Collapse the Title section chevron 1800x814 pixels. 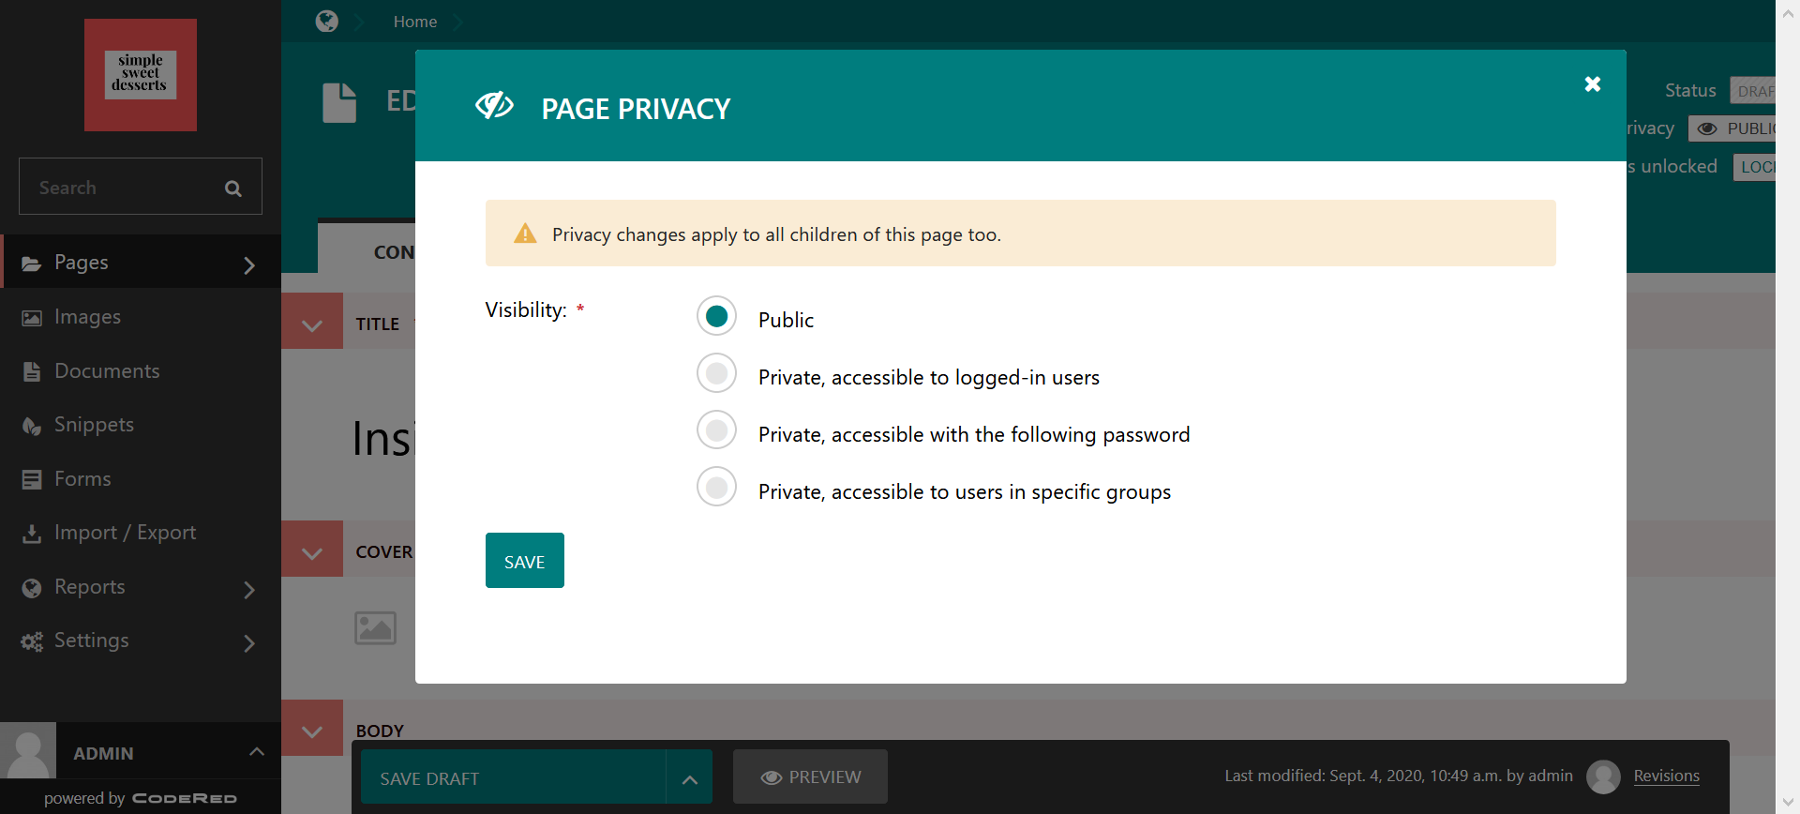tap(312, 324)
